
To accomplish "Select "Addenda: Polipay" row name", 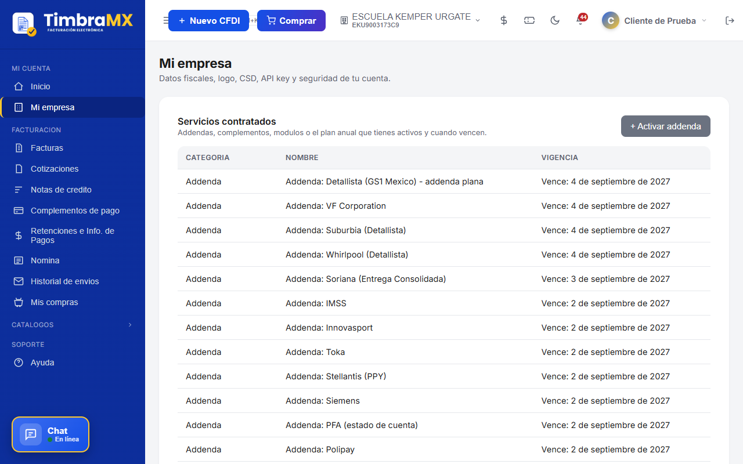I will click(x=320, y=449).
